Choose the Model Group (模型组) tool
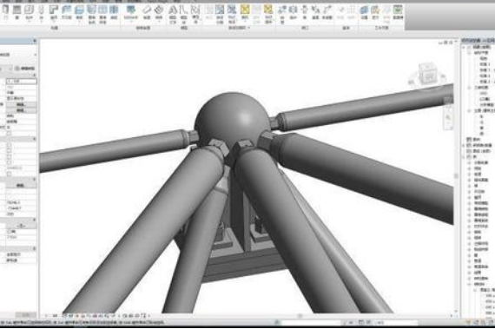 pos(195,14)
